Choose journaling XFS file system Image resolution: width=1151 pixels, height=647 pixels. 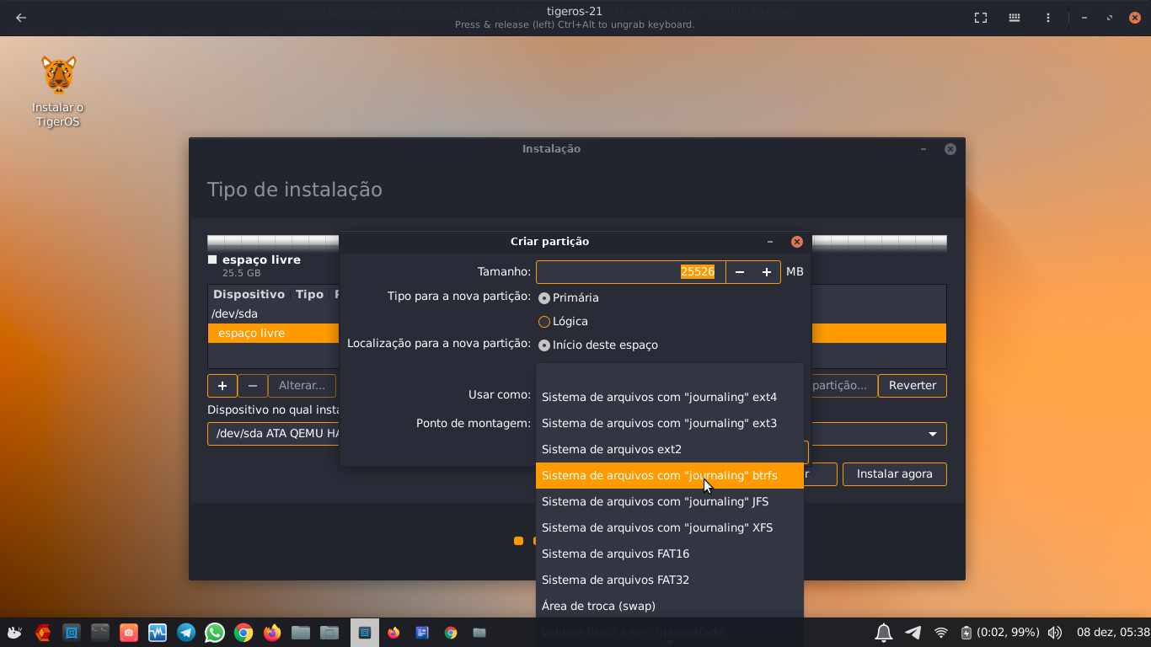click(670, 528)
